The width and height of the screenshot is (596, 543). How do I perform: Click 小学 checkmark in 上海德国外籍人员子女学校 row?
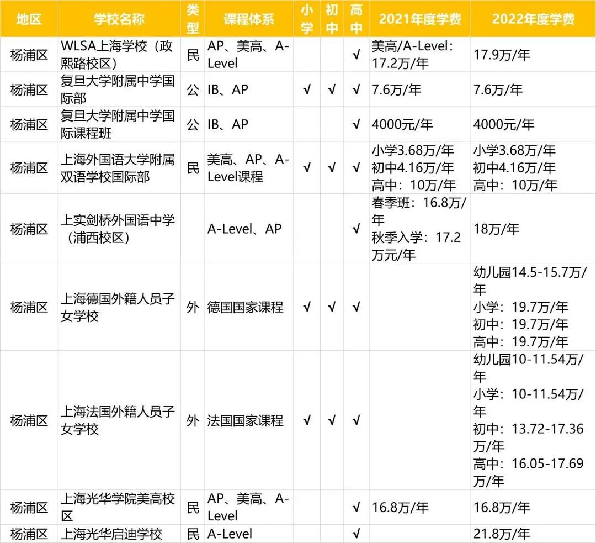coord(307,307)
